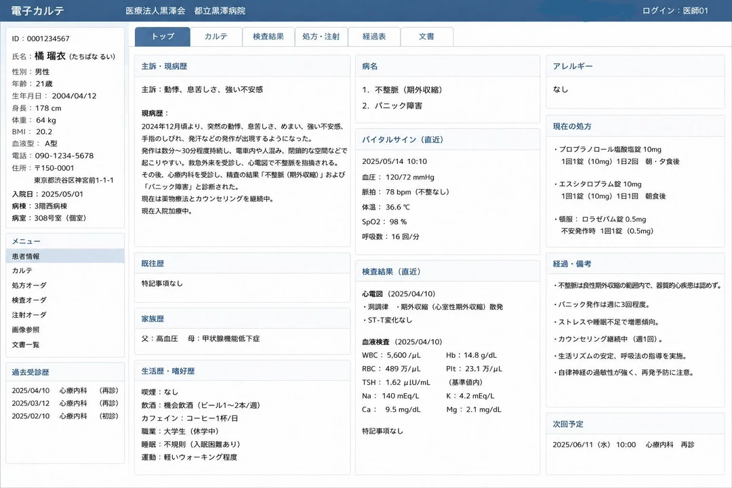The width and height of the screenshot is (732, 488).
Task: Open 注射オーダ menu item
Action: [x=65, y=315]
